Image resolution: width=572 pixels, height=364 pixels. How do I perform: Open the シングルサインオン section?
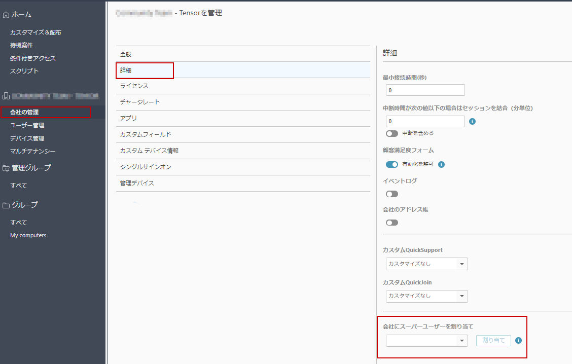click(x=243, y=167)
